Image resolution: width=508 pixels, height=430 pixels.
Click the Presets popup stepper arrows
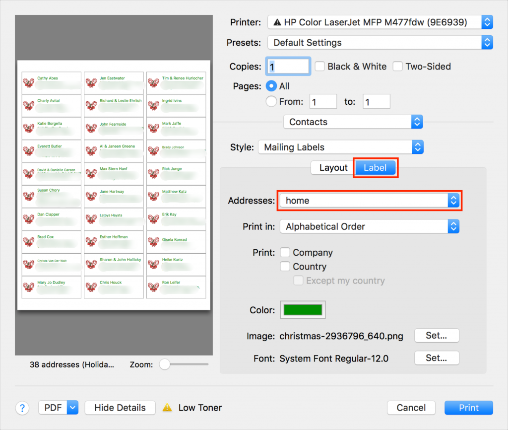click(x=487, y=43)
